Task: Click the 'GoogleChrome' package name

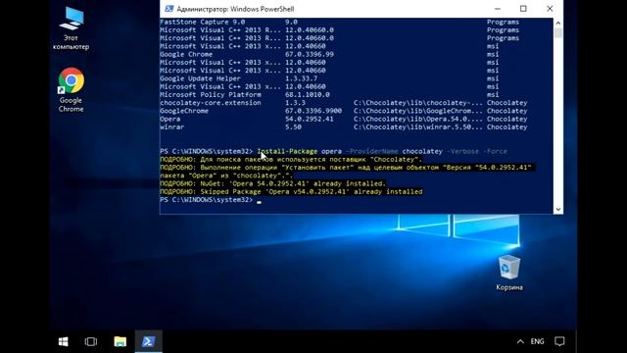Action: 184,111
